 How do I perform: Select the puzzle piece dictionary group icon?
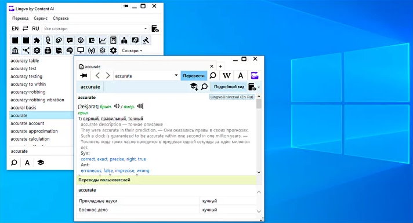(37, 40)
